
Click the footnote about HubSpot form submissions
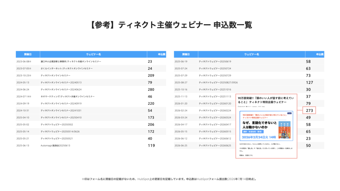point(170,179)
